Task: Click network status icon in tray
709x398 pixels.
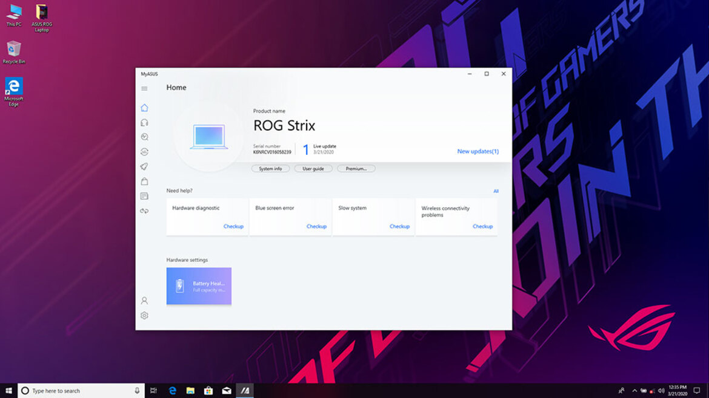Action: pos(652,391)
